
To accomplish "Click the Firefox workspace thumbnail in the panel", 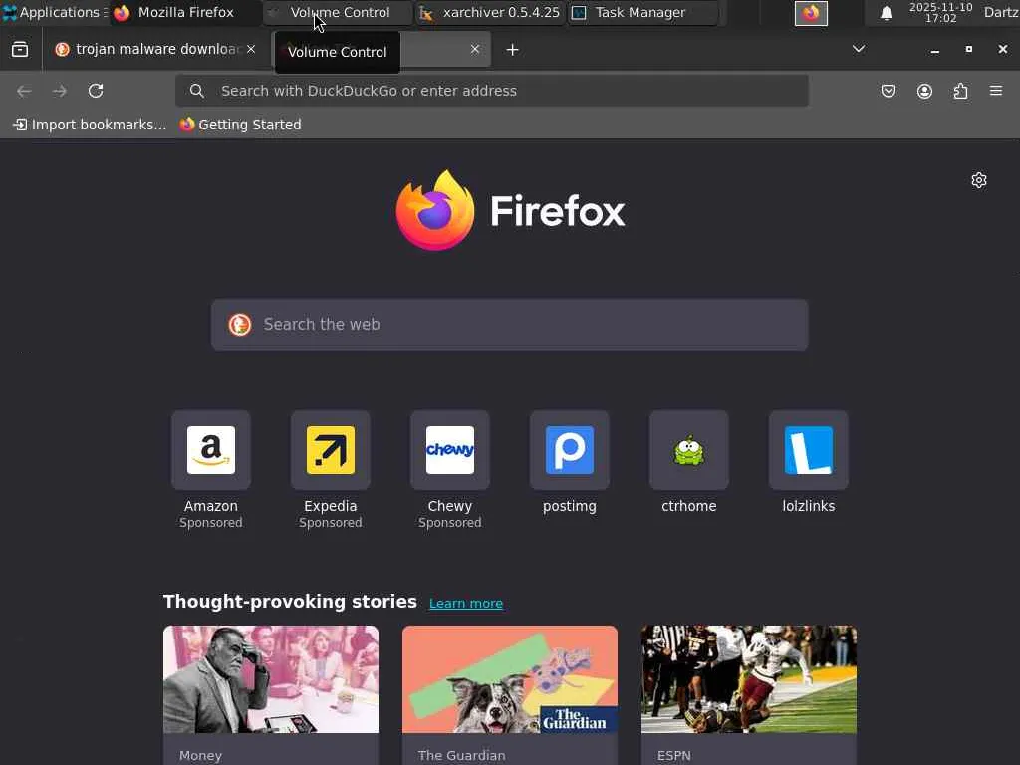I will 811,13.
